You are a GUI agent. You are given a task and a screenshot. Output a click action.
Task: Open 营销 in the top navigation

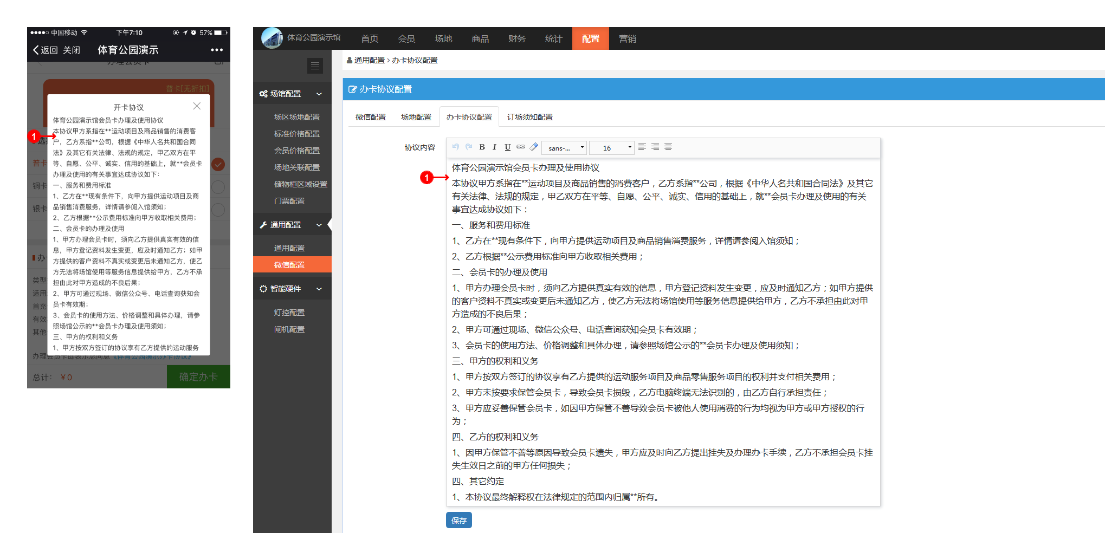(x=628, y=38)
